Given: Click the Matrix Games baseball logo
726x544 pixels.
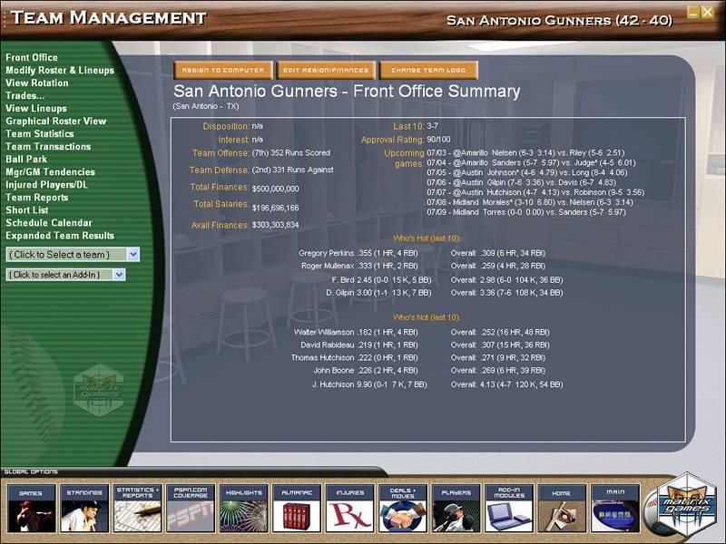Looking at the screenshot, I should pos(683,508).
